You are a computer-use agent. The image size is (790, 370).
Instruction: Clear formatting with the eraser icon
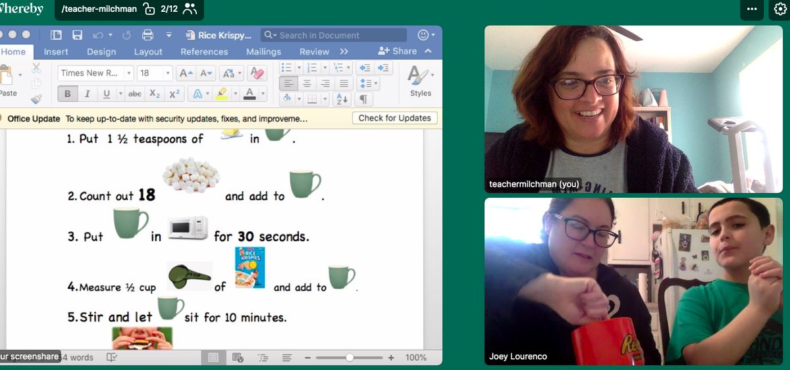coord(257,73)
